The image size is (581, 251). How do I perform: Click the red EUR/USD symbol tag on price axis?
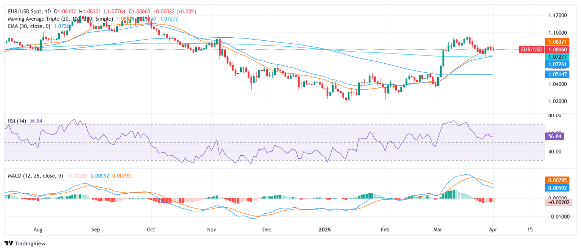click(x=532, y=49)
